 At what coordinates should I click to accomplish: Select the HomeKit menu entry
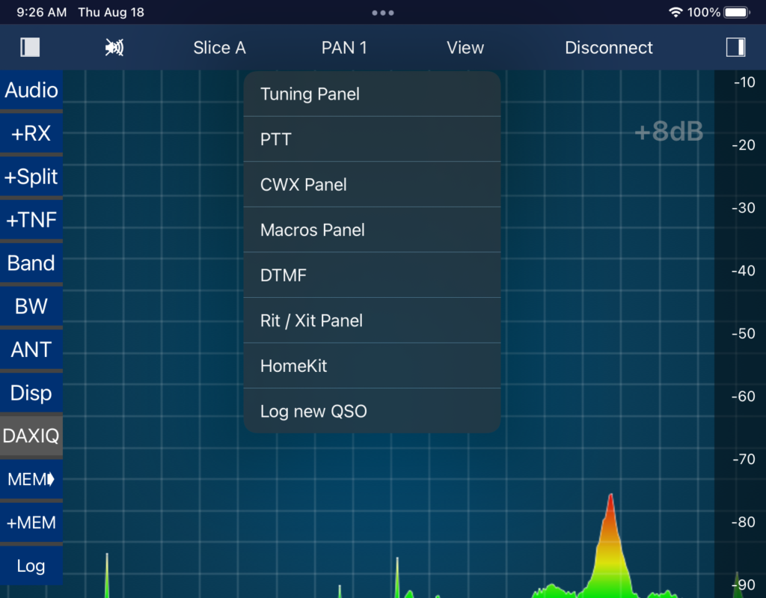coord(373,366)
